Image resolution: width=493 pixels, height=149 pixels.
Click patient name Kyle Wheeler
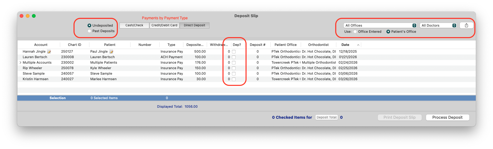coord(101,68)
